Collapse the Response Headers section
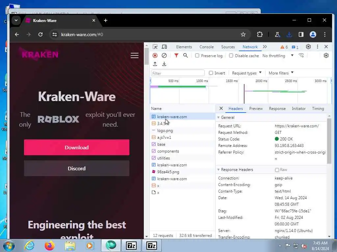Screen dimensions: 337x252 coord(219,170)
